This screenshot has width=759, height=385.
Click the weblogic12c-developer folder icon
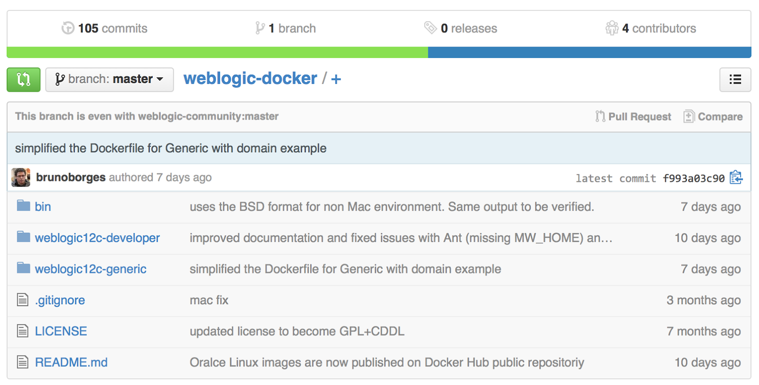(23, 237)
